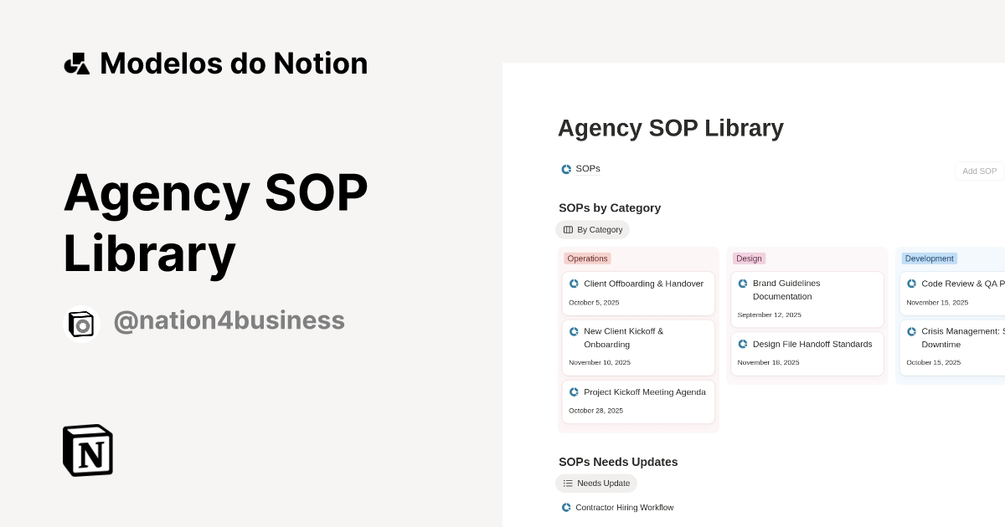Click the board view icon in By Category chip
1005x527 pixels.
[x=569, y=229]
